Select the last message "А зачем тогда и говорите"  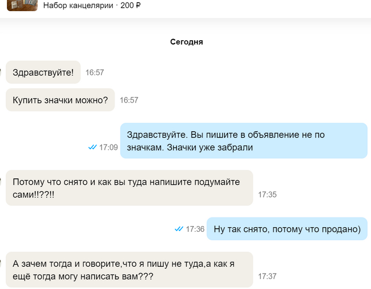click(x=129, y=270)
